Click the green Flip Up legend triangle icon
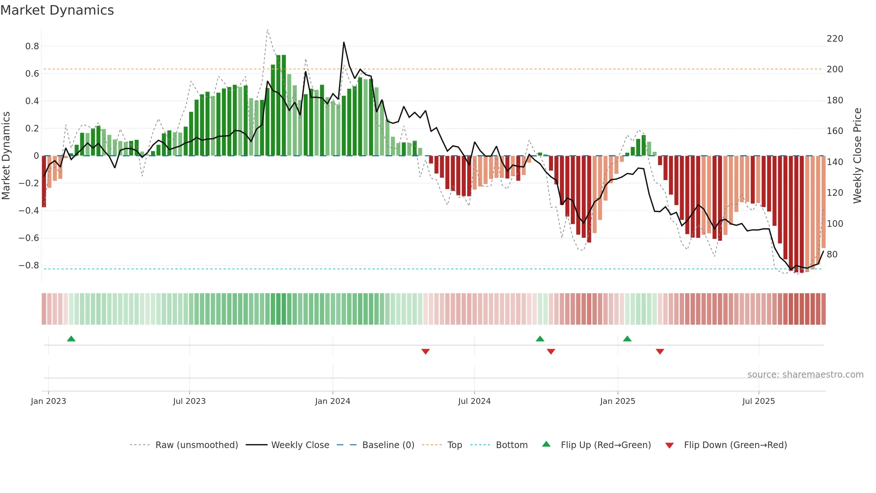 (546, 444)
